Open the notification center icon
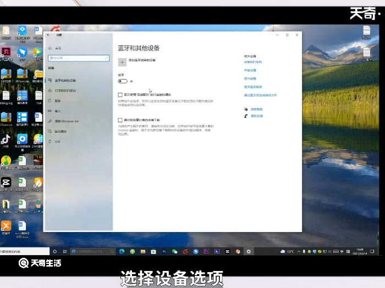This screenshot has width=385, height=288. point(372,251)
